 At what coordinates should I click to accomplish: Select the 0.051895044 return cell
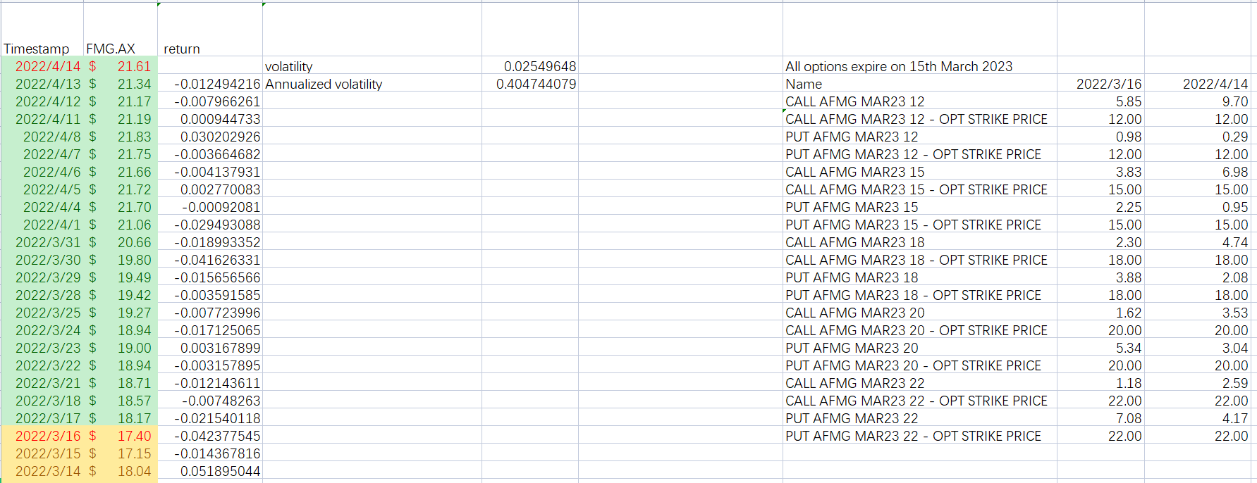[210, 471]
